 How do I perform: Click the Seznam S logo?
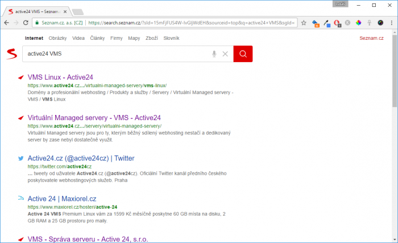pyautogui.click(x=12, y=54)
